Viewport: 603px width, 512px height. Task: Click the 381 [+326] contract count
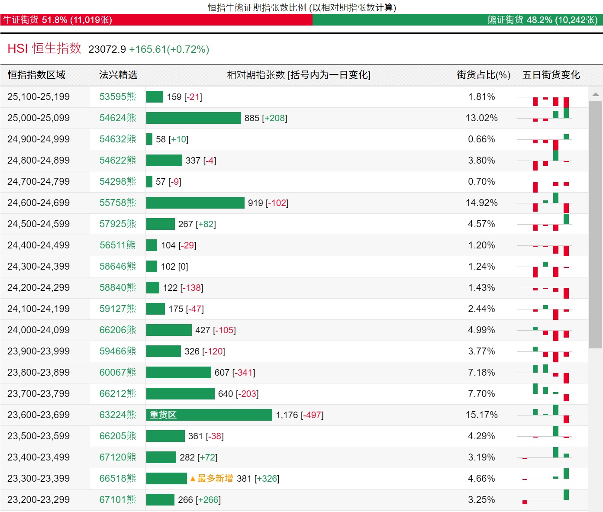point(258,479)
